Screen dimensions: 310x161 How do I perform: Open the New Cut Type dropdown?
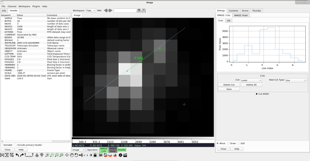point(296,80)
